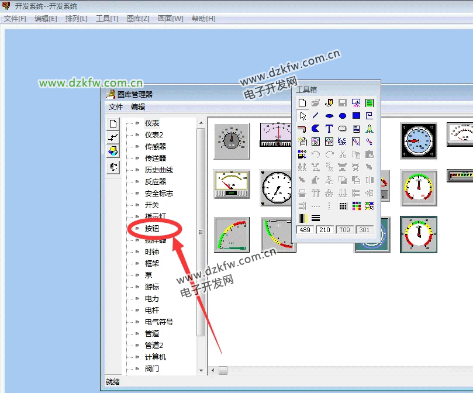Viewport: 473px width, 393px height.
Task: Select the pointer arrow tool in toolbox
Action: (x=302, y=116)
